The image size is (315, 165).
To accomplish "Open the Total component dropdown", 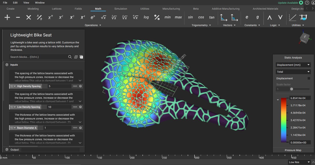I will point(293,72).
